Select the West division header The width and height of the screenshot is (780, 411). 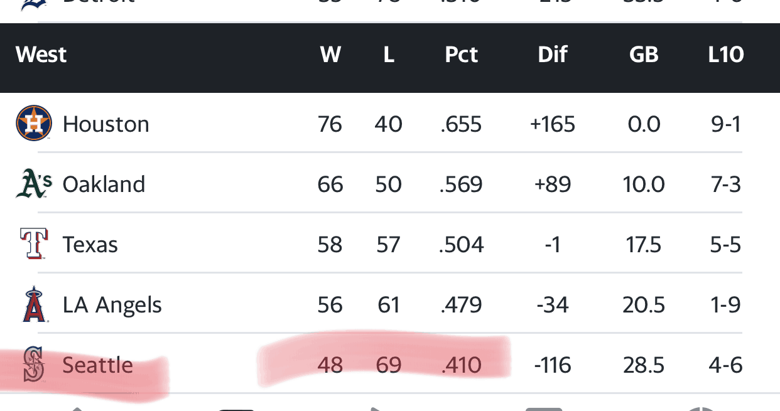click(41, 55)
